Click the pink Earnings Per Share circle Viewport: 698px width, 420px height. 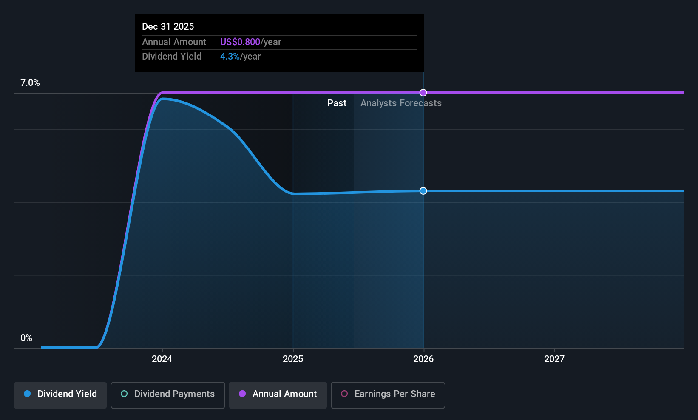click(x=344, y=394)
